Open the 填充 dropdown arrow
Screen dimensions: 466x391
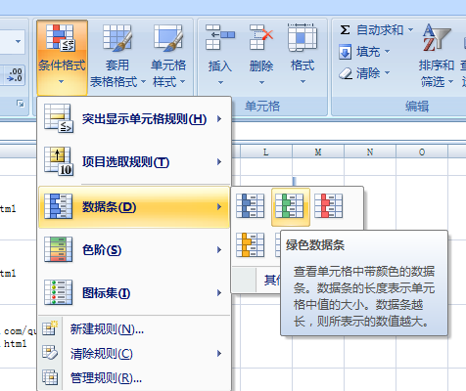click(x=387, y=51)
